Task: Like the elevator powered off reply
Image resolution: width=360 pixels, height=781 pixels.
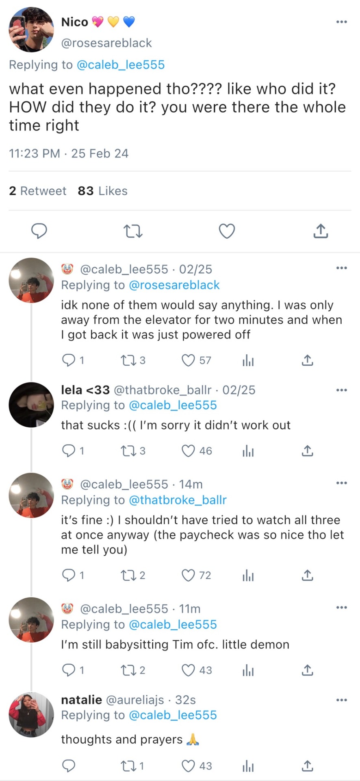Action: (188, 360)
